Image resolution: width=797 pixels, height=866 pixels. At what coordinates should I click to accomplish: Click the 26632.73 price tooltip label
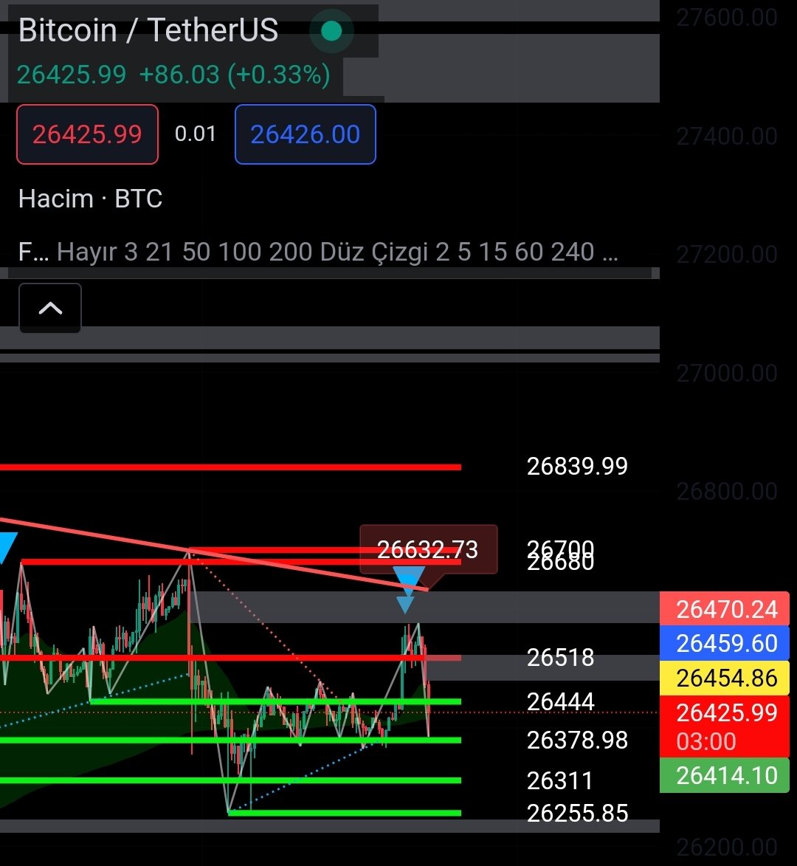coord(428,549)
